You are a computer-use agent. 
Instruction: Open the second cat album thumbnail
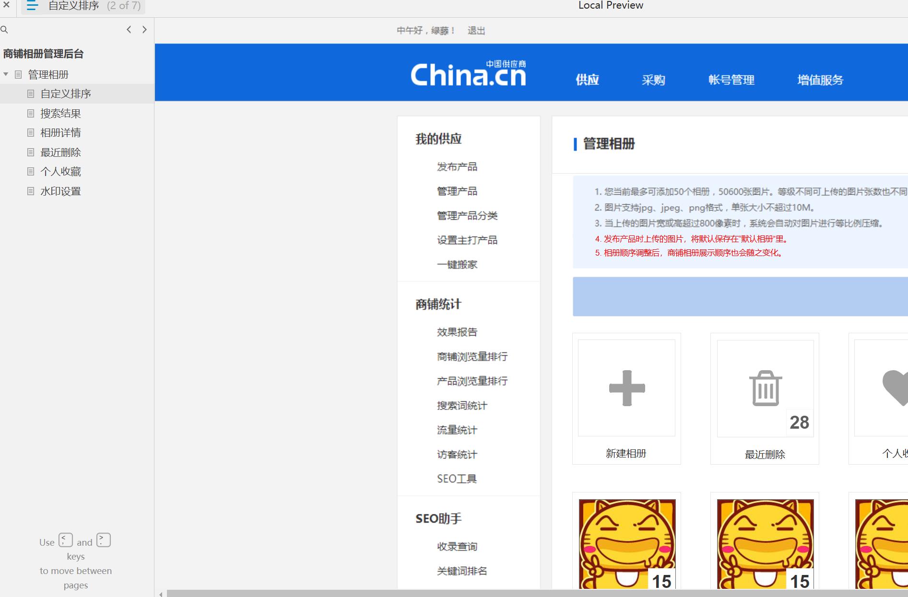(x=766, y=544)
